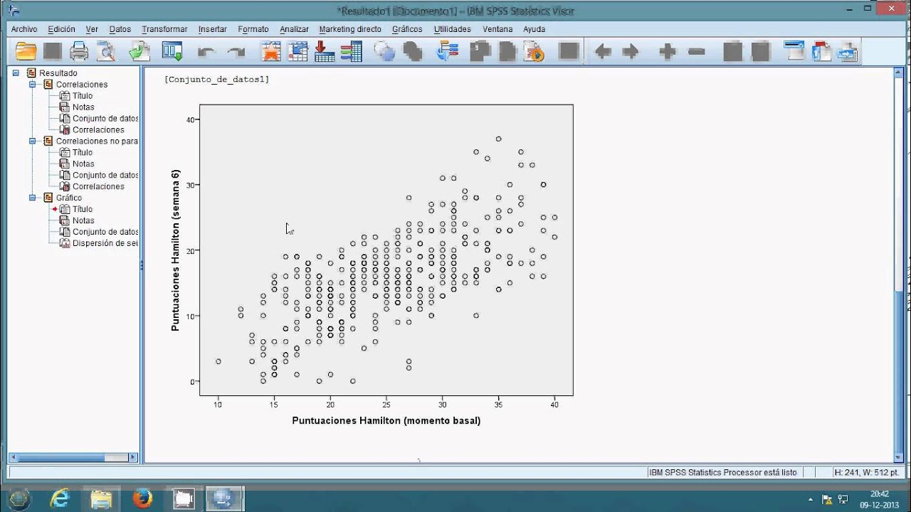This screenshot has width=911, height=512.
Task: Open the Ayuda menu
Action: click(535, 29)
